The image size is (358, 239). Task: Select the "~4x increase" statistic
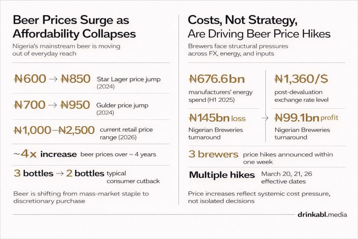pos(45,154)
